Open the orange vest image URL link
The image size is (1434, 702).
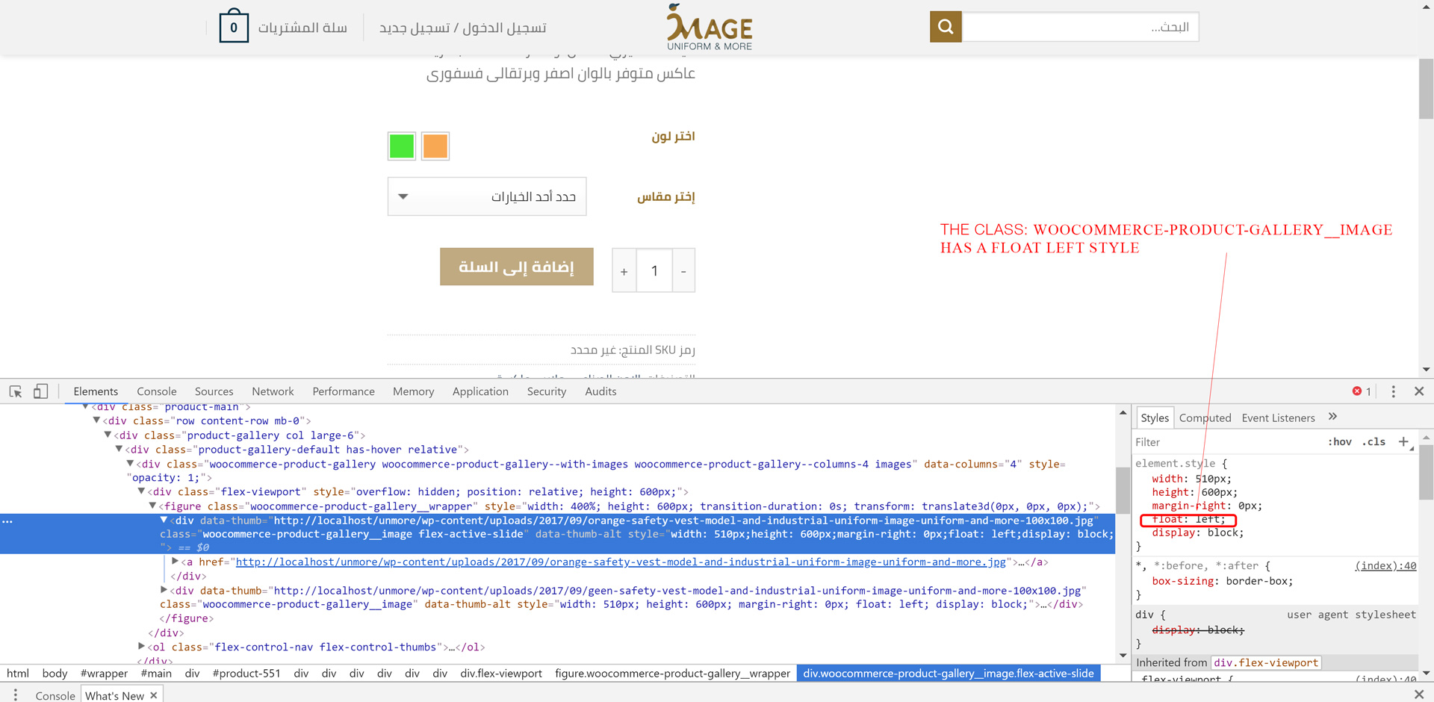tap(621, 562)
